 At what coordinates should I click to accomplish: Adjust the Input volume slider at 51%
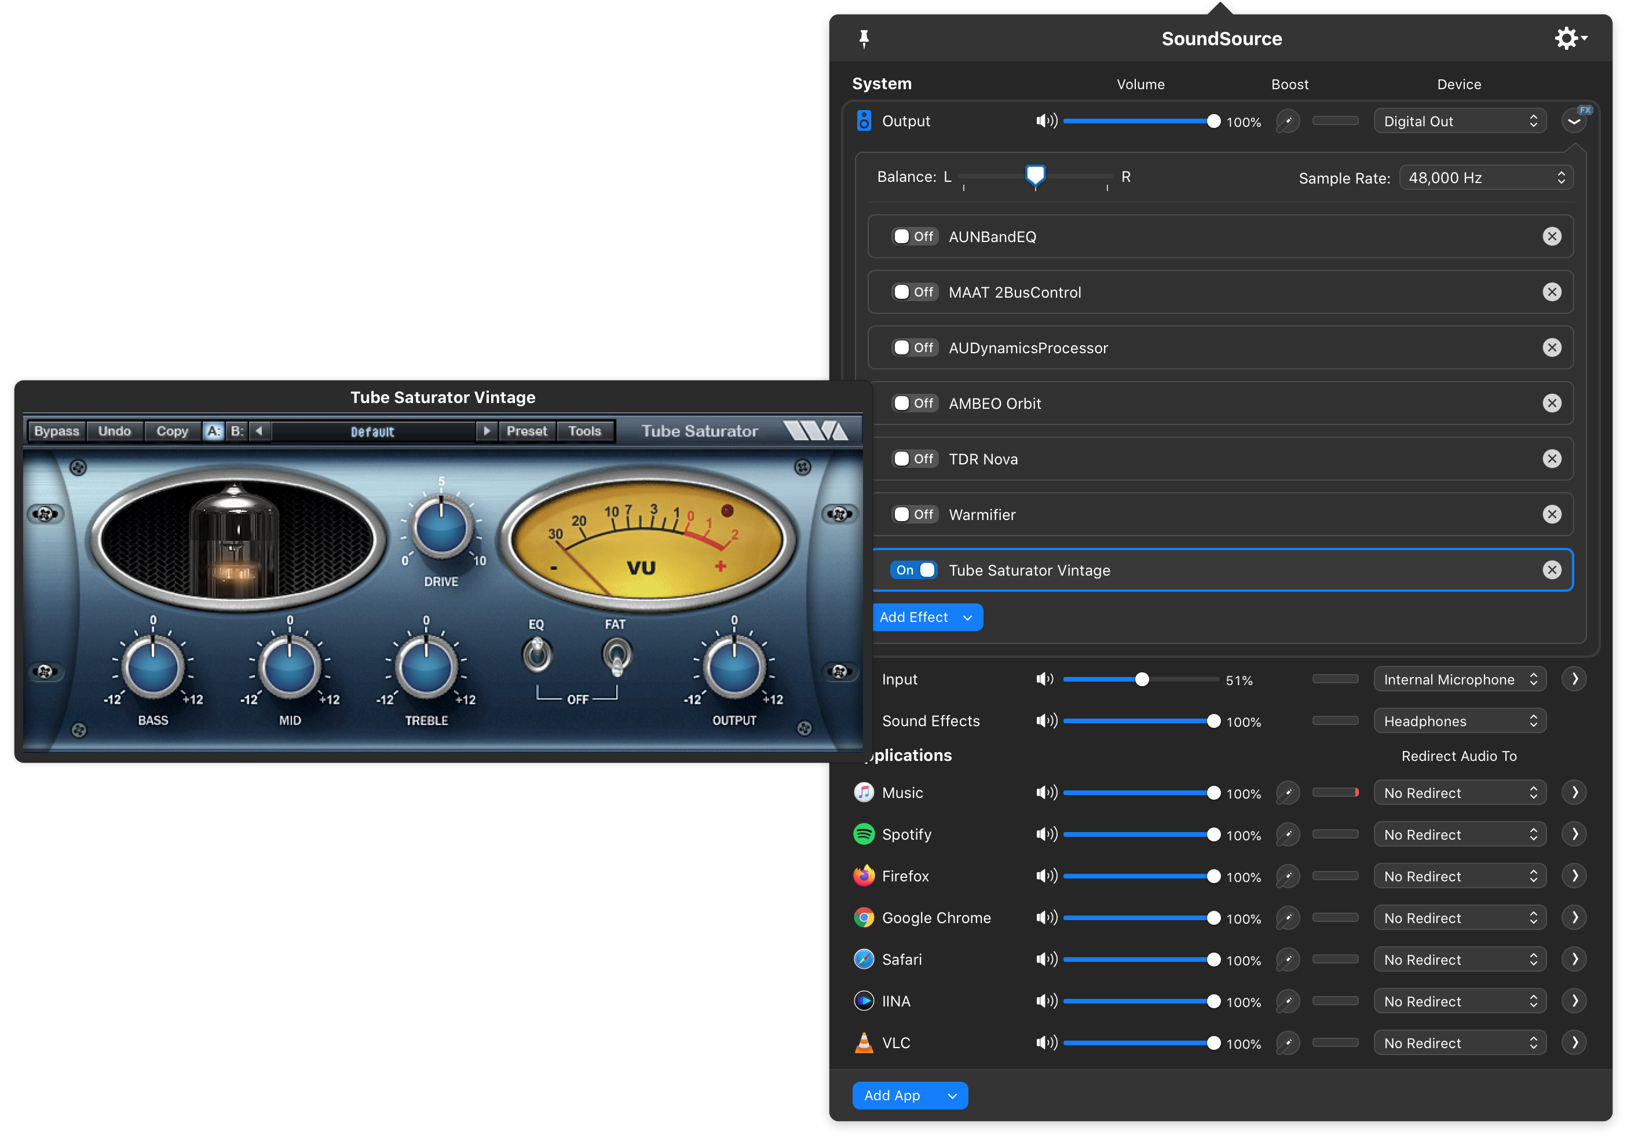pyautogui.click(x=1142, y=679)
